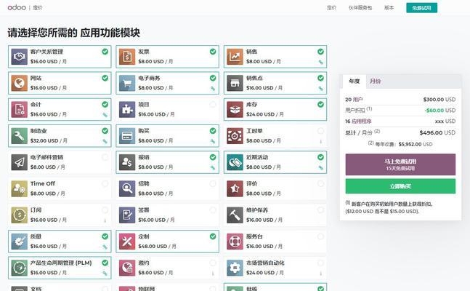Tick the empty circle on 项目 card
Viewport: 470px width, 291px height.
click(213, 105)
